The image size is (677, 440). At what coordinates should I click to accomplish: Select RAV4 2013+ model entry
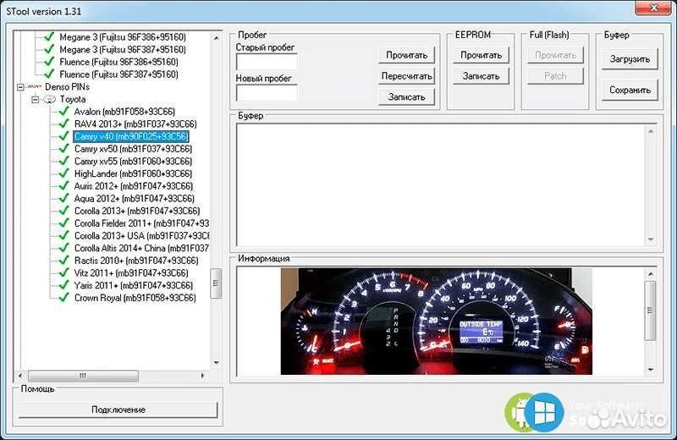click(135, 124)
